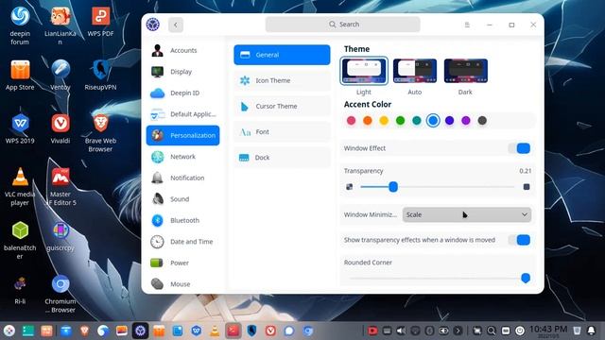This screenshot has width=605, height=340.
Task: Open LianLianKan desktop game icon
Action: [x=60, y=25]
